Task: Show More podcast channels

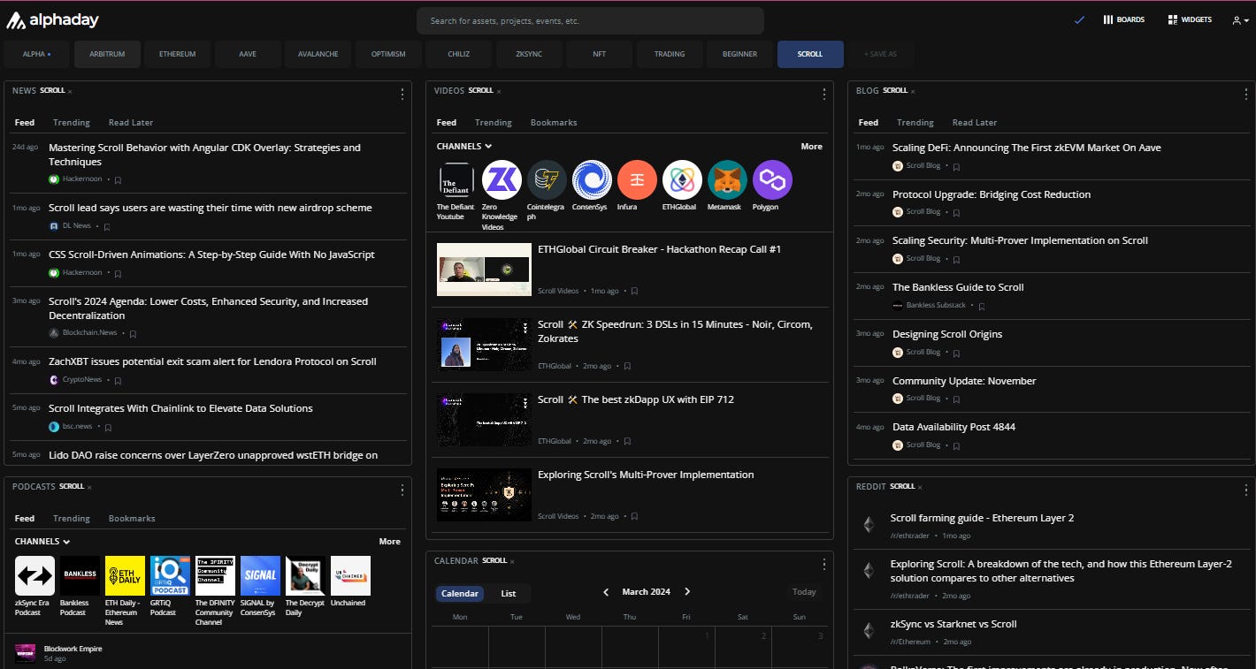Action: (x=389, y=541)
